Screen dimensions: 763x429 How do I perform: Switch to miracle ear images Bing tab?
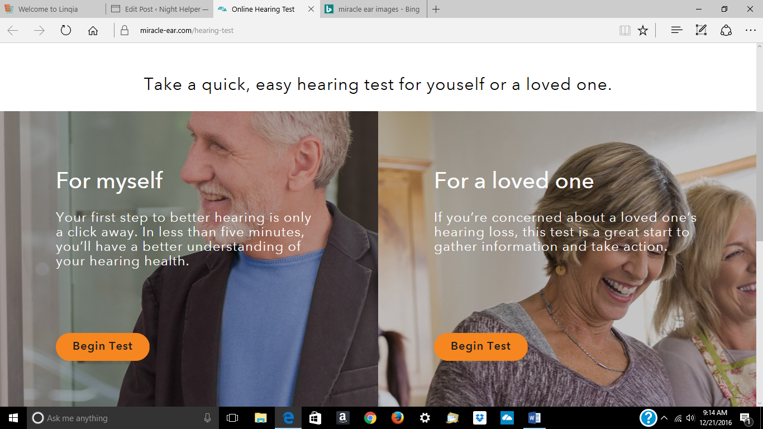point(374,9)
